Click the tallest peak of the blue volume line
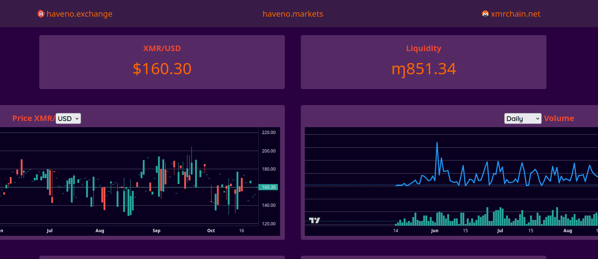This screenshot has height=259, width=598. click(x=437, y=143)
